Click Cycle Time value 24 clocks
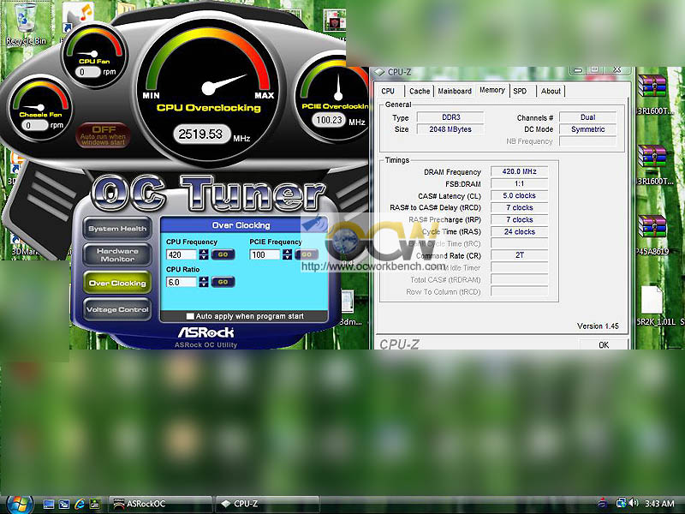 point(519,231)
